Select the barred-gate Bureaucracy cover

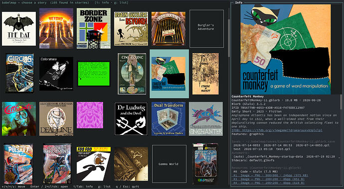[169, 29]
